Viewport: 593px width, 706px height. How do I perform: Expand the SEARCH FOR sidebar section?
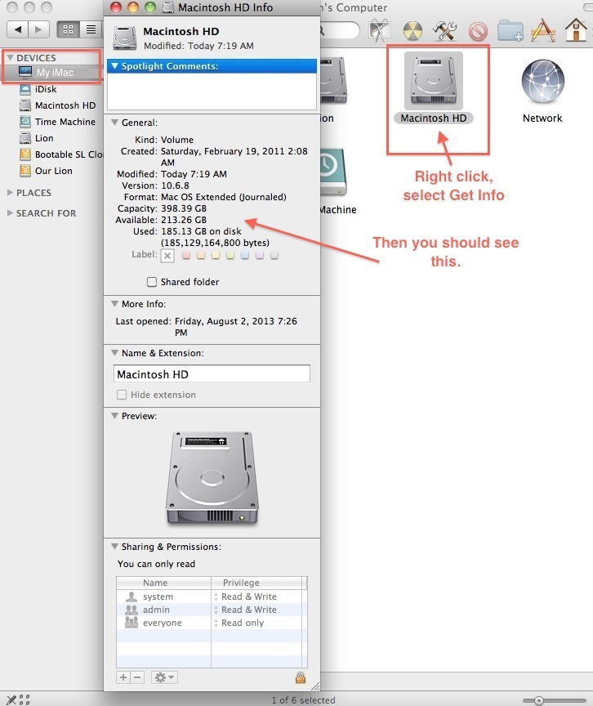[10, 213]
